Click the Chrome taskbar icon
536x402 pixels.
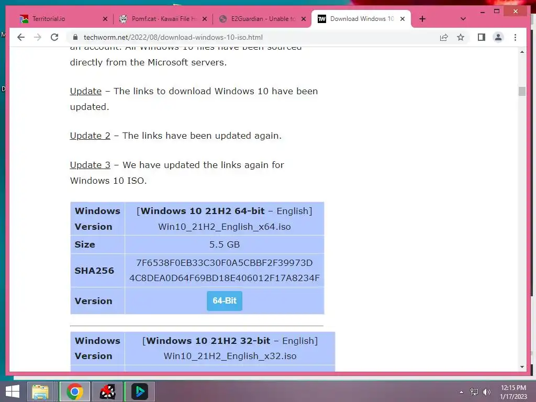(x=74, y=392)
